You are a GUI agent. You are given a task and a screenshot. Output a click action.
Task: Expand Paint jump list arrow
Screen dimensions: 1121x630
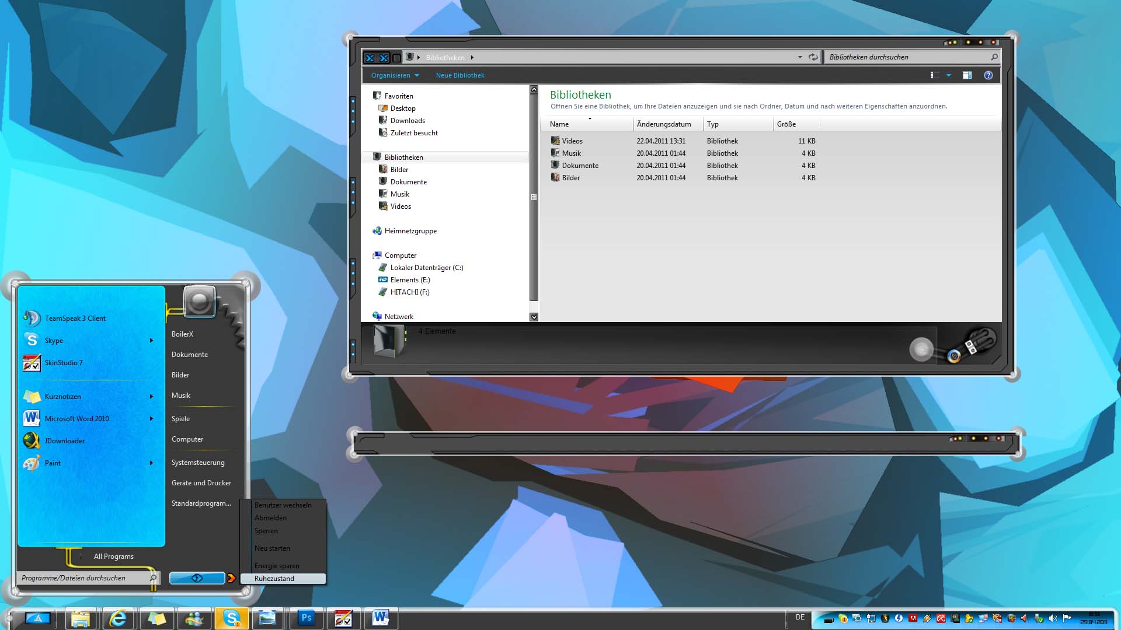[151, 463]
